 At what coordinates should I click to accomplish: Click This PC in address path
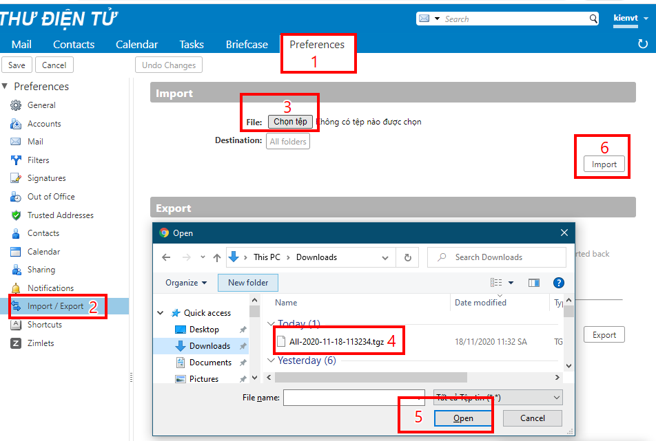(267, 257)
